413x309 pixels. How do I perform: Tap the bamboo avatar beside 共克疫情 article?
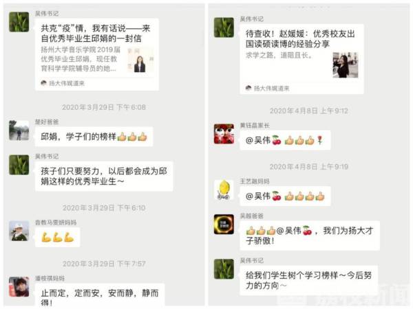coord(19,22)
